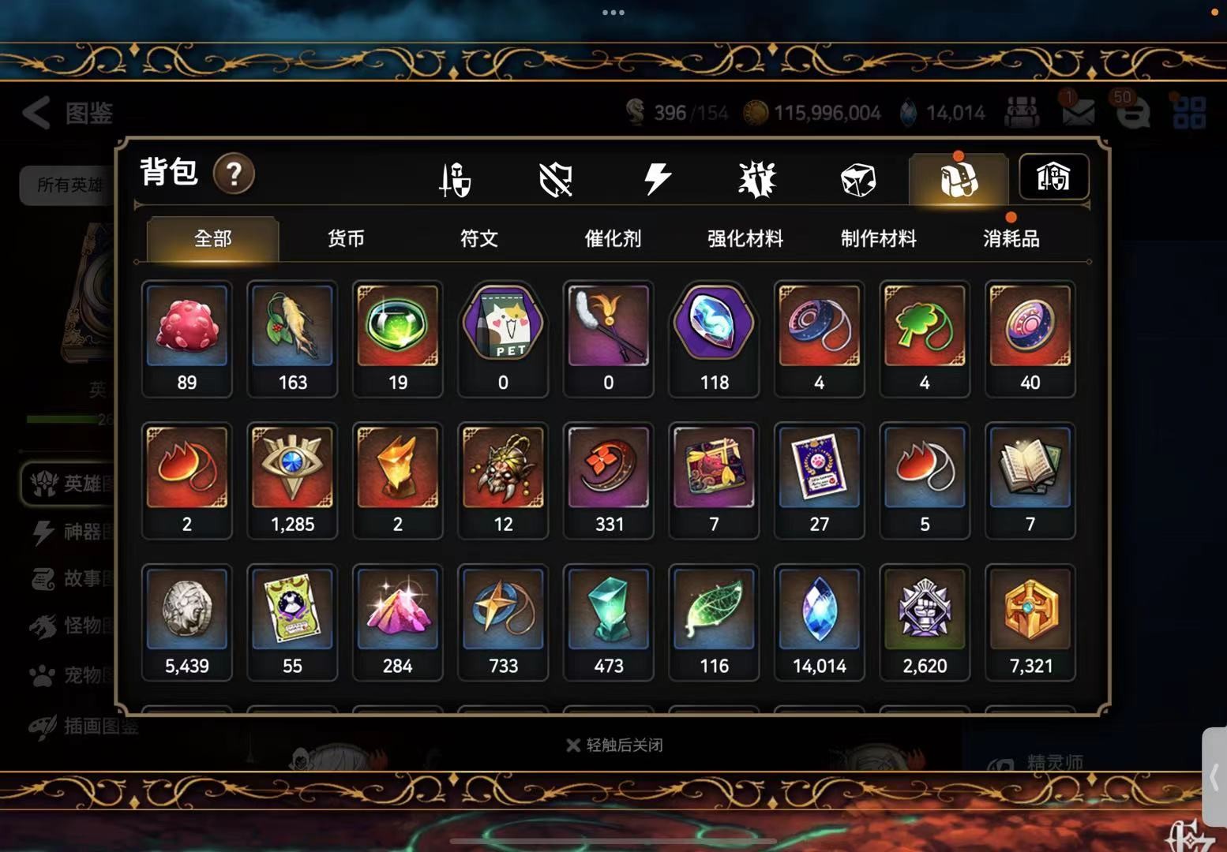Select the spiky burst category icon
Image resolution: width=1227 pixels, height=852 pixels.
pos(757,179)
